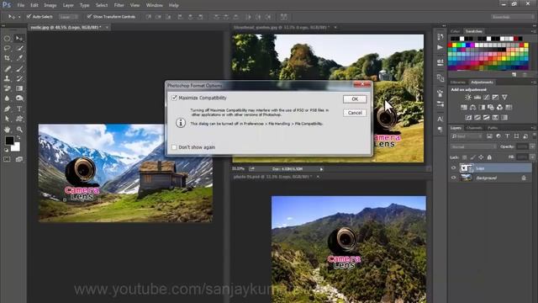Open the Auto-Select Layer dropdown
The width and height of the screenshot is (538, 303).
68,17
